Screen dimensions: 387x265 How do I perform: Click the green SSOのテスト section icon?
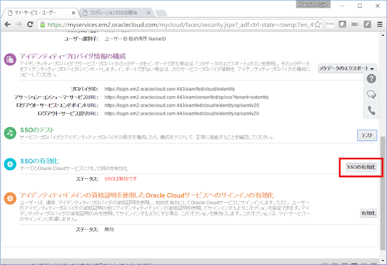coord(10,133)
